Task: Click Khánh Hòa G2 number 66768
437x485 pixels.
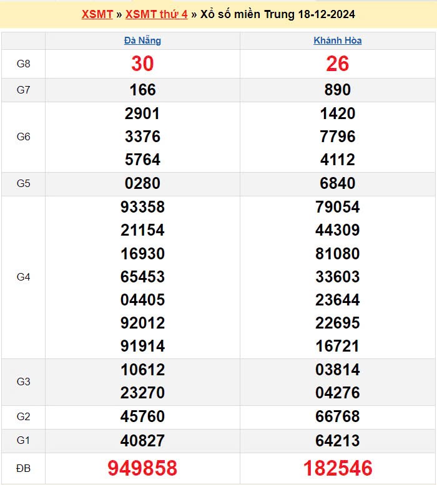Action: click(x=337, y=417)
